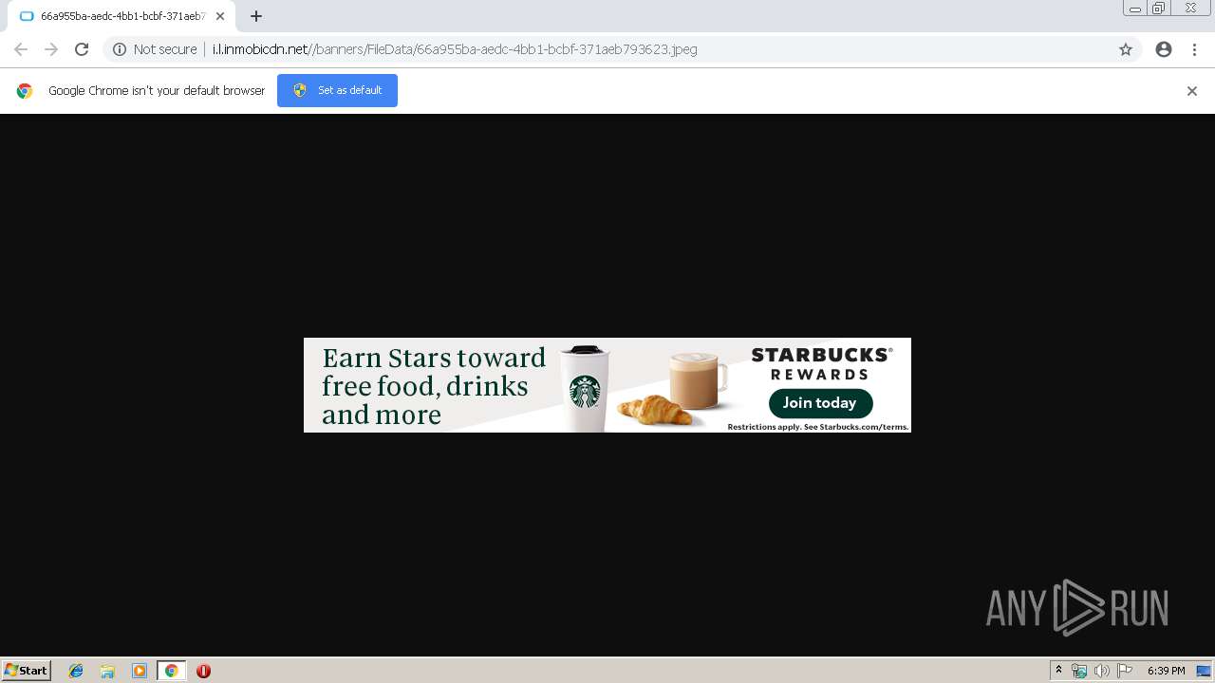Open the Windows Start menu
This screenshot has height=683, width=1215.
click(x=27, y=671)
